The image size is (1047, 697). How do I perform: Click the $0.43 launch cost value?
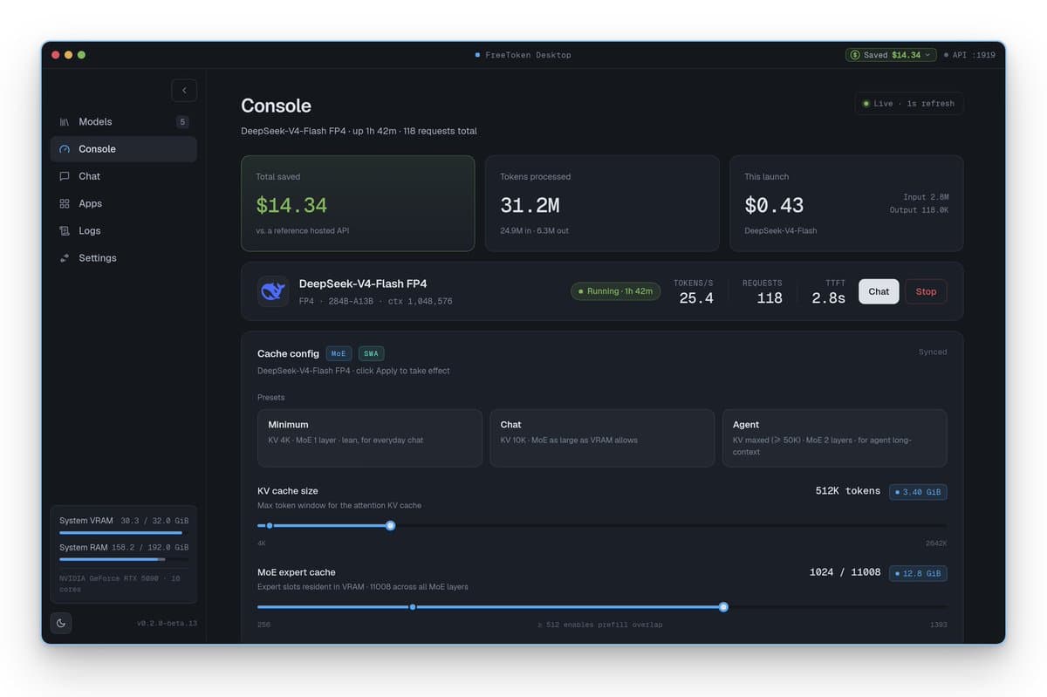click(774, 205)
